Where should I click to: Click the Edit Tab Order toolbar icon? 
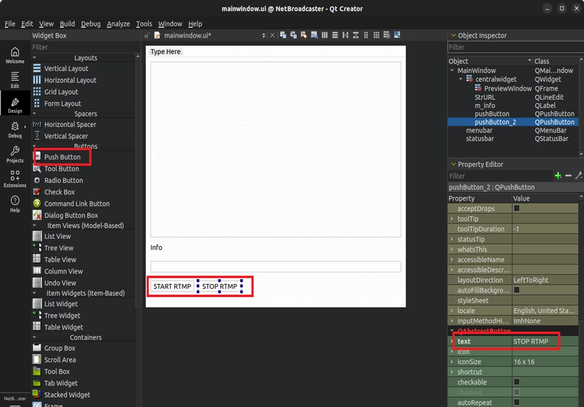coord(315,35)
